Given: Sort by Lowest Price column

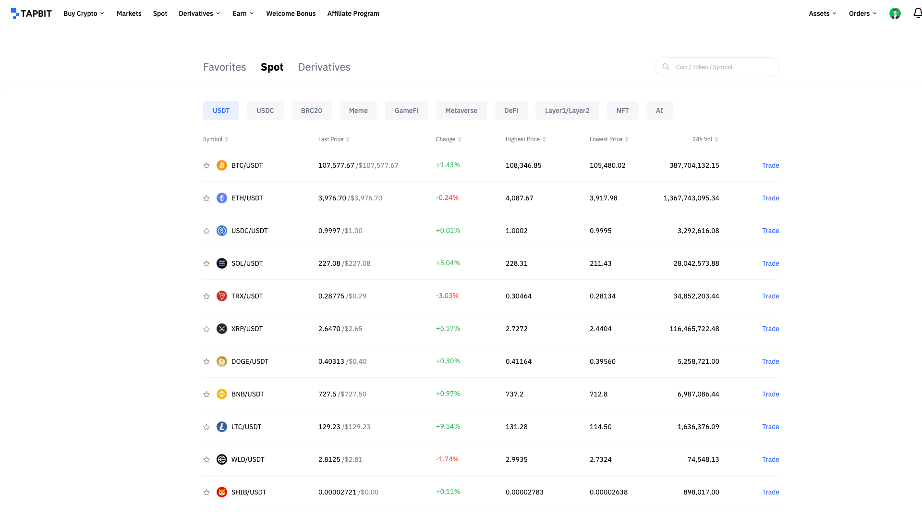Looking at the screenshot, I should [609, 139].
